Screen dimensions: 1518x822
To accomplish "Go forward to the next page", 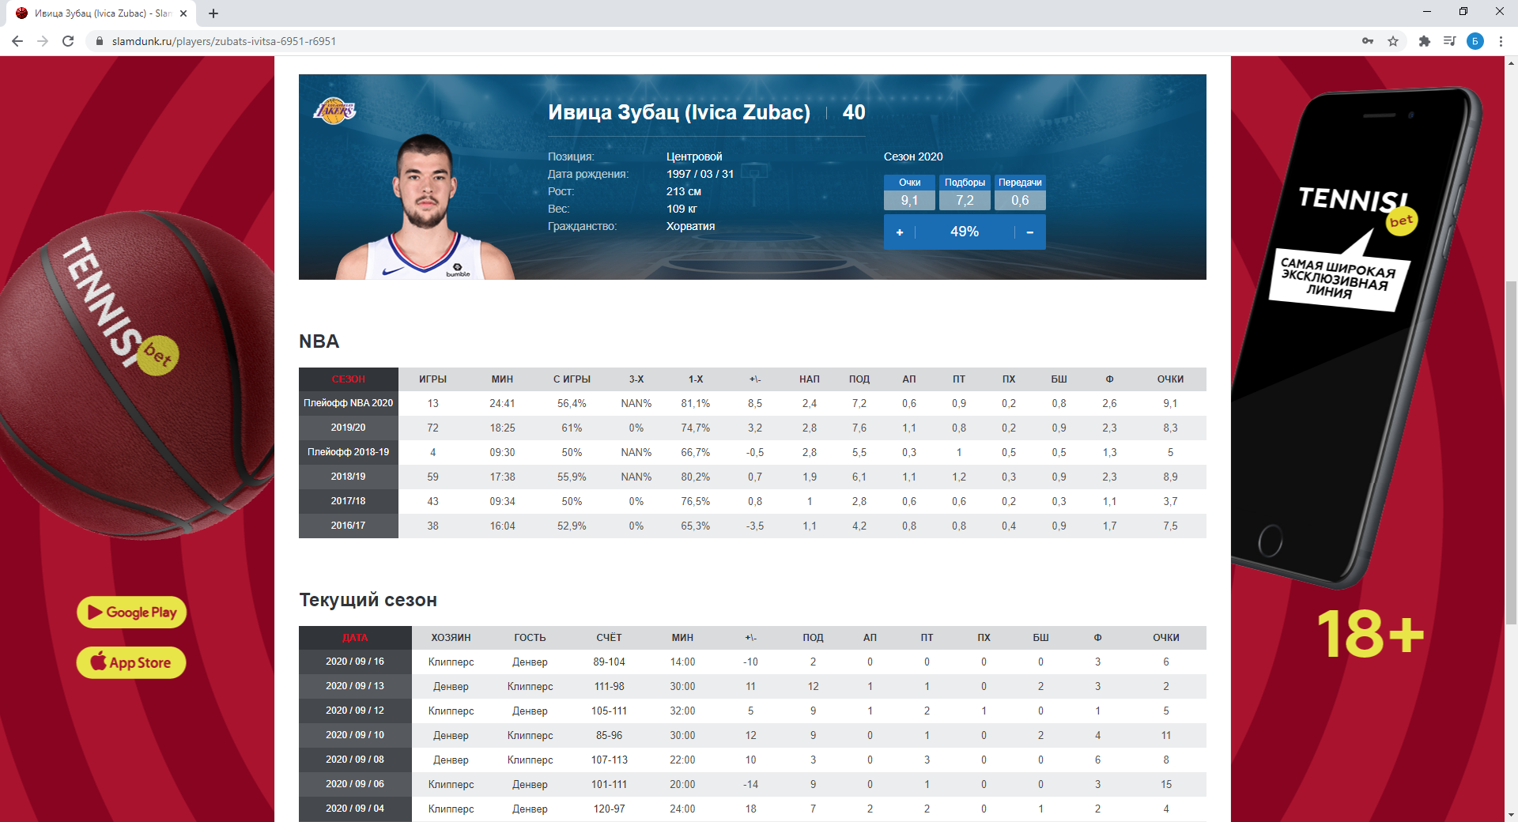I will 43,41.
